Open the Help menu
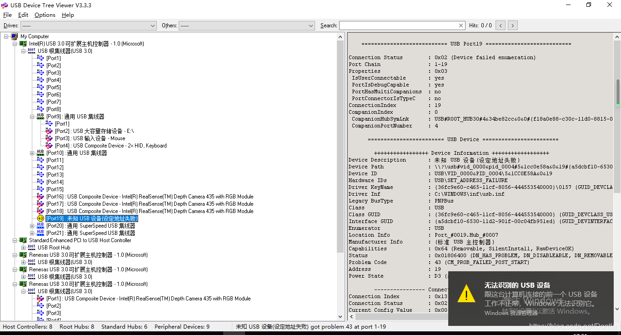621x335 pixels. point(68,15)
